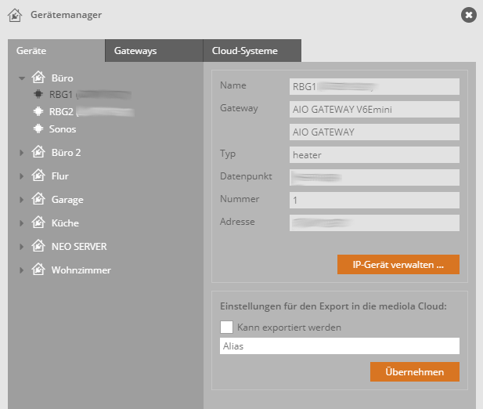
Task: Click the RBG1 device icon
Action: (x=38, y=94)
